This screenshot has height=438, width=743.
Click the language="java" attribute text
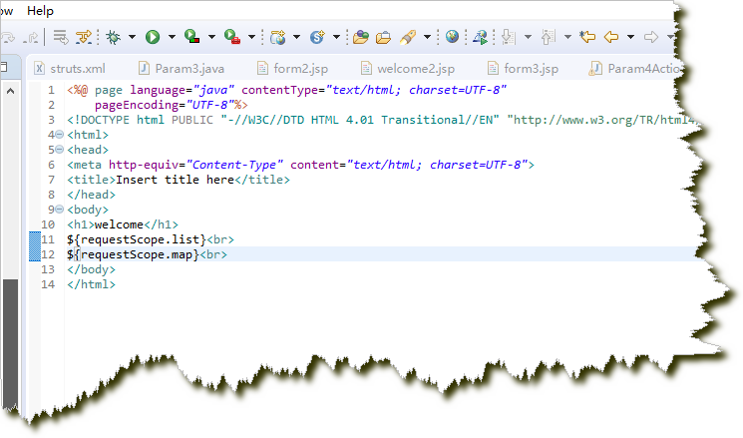[183, 90]
